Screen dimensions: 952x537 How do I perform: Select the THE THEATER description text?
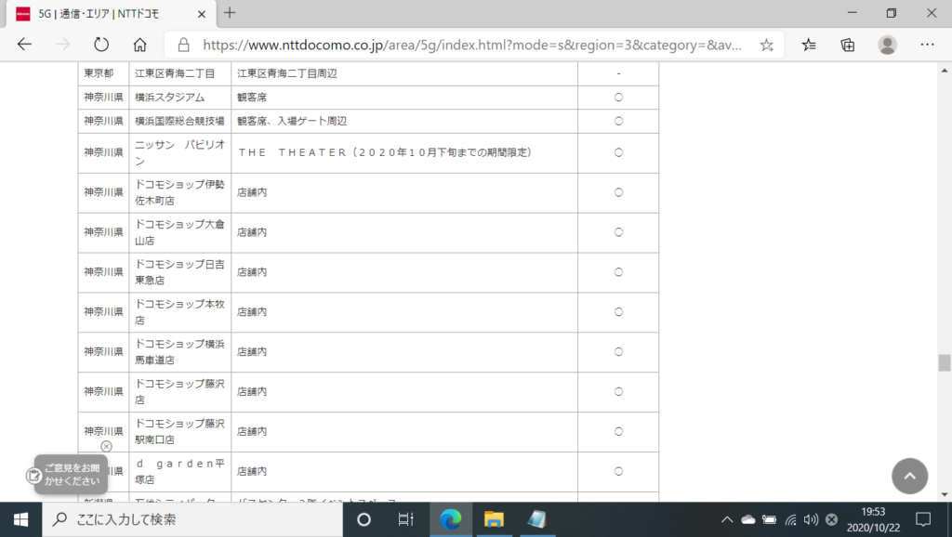point(386,152)
